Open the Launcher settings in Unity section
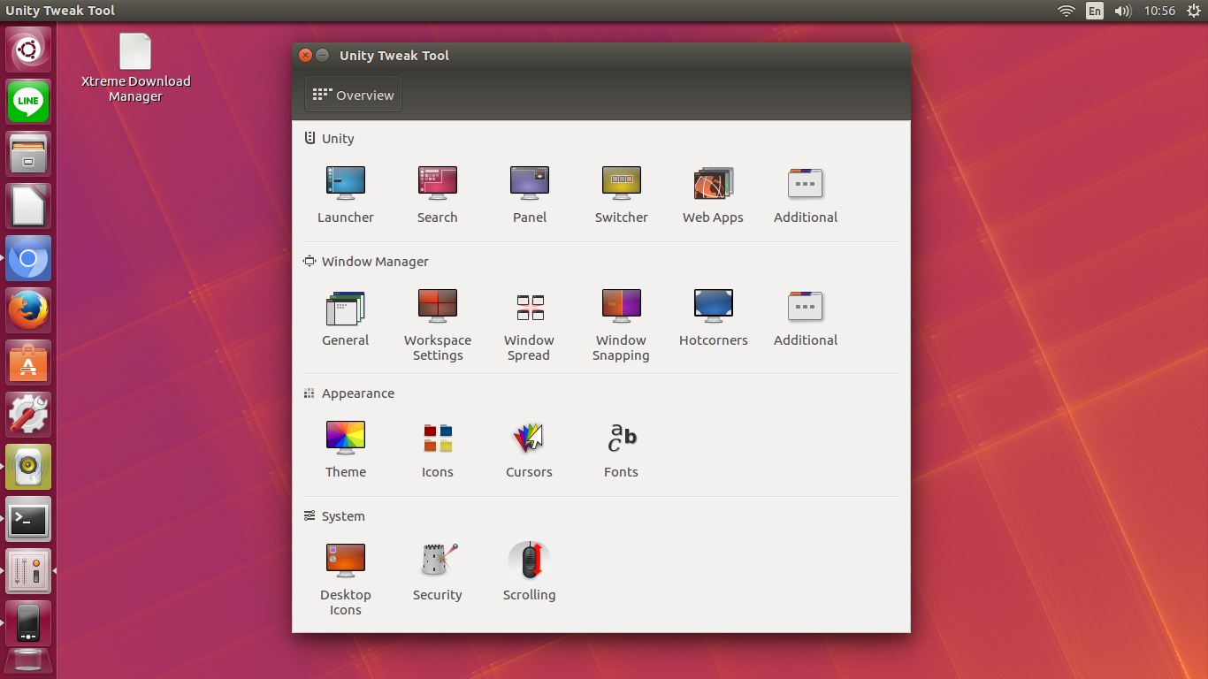 click(x=345, y=194)
